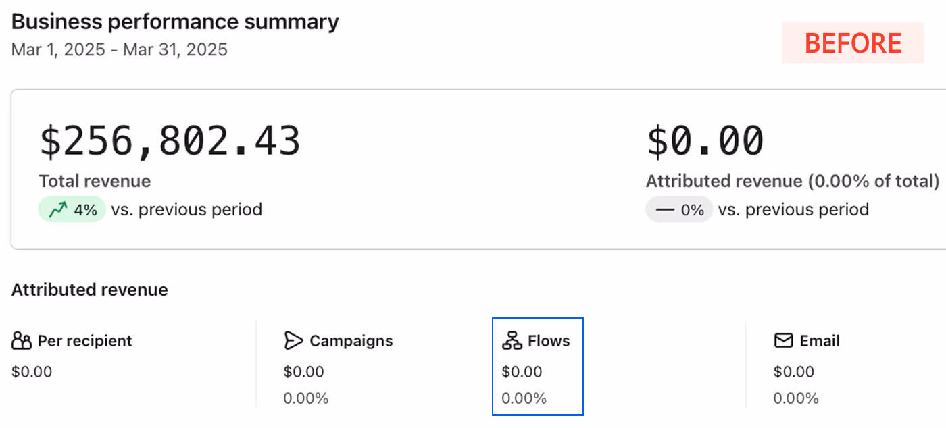Select the Flows branching icon
Image resolution: width=946 pixels, height=428 pixels.
click(512, 340)
